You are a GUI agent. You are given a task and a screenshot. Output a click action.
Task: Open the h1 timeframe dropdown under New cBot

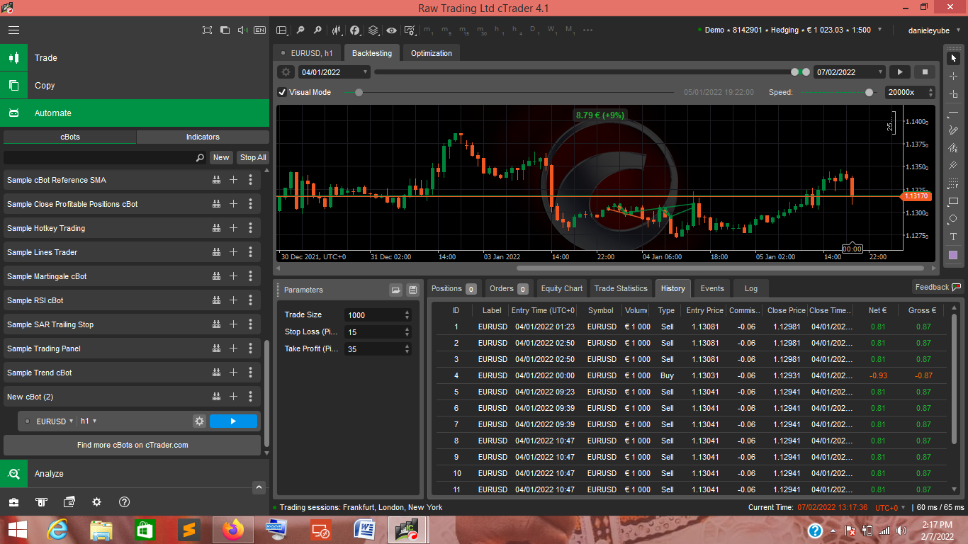click(88, 421)
